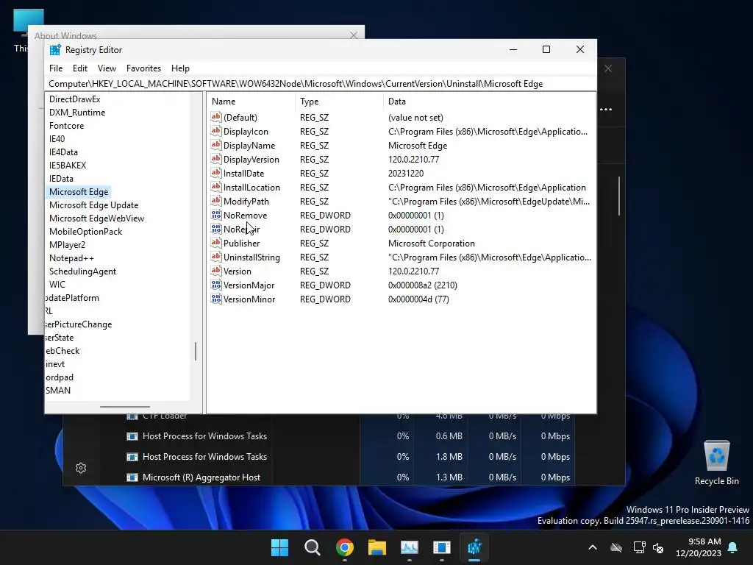Open the Edit menu

click(79, 68)
